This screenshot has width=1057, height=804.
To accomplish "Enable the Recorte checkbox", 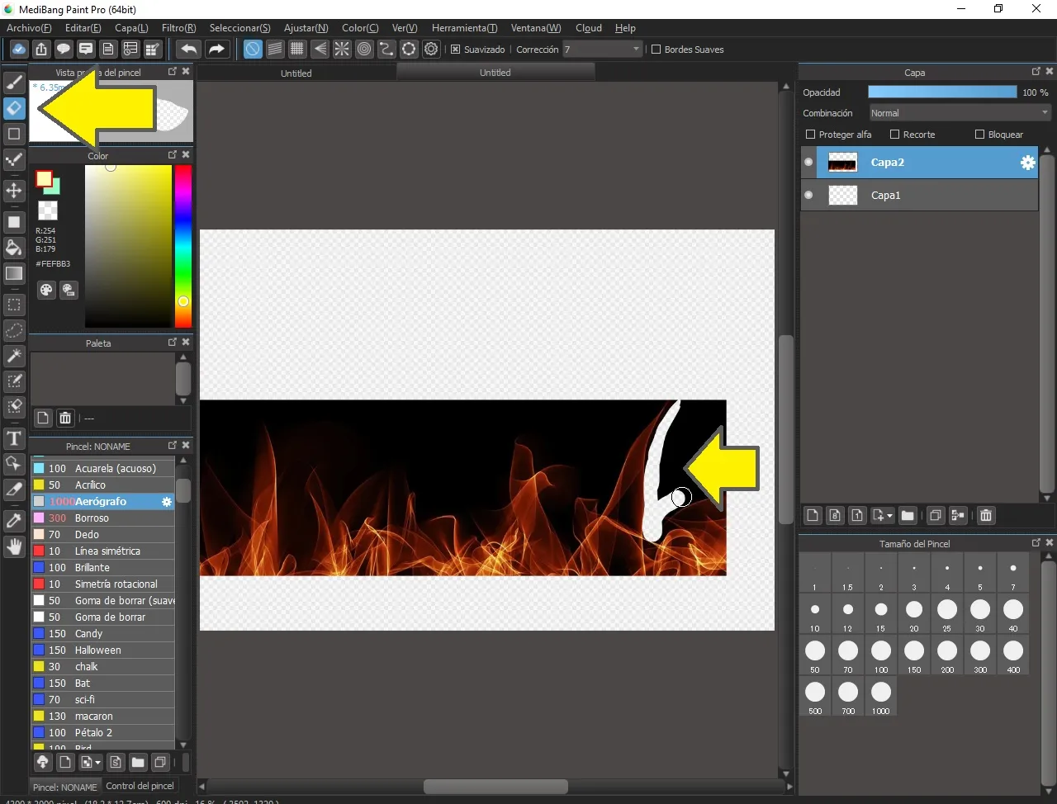I will pyautogui.click(x=894, y=135).
